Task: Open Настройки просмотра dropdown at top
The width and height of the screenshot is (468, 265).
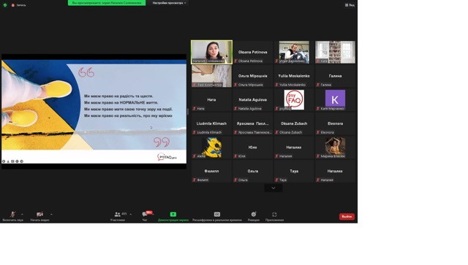Action: click(x=169, y=3)
